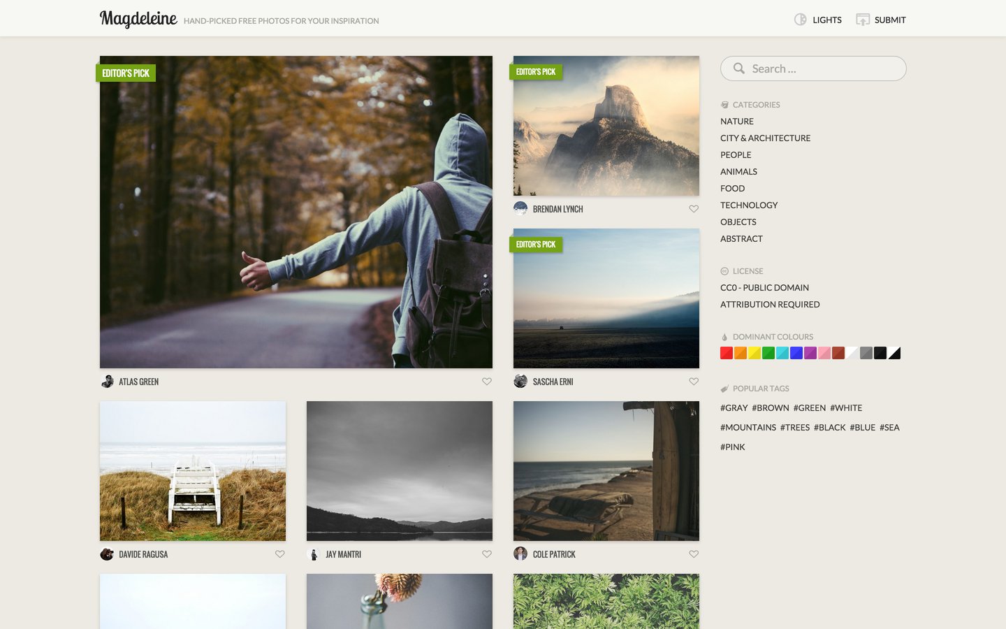Like Sascha Erni's photo with heart
1006x629 pixels.
pos(694,382)
